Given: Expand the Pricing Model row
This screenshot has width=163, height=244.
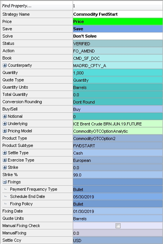Looking at the screenshot, I should point(5,131).
